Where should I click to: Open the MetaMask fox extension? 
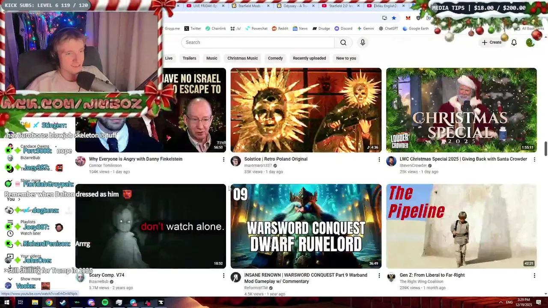(408, 18)
